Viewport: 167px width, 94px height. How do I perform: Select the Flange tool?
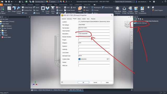[x=14, y=9]
